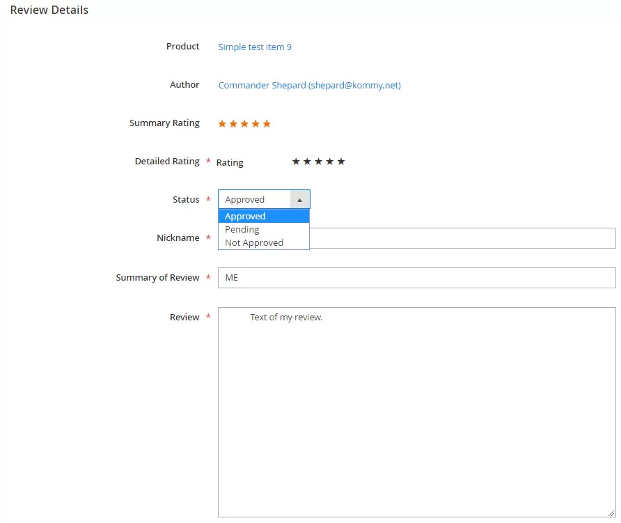Click the Review field label

coord(184,318)
